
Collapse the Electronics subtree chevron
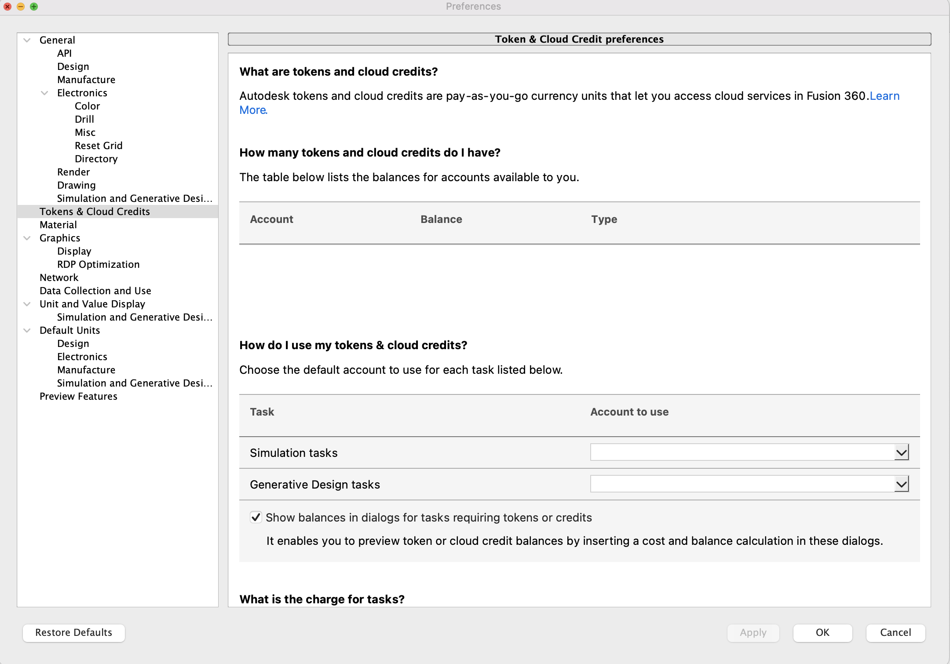click(x=44, y=93)
